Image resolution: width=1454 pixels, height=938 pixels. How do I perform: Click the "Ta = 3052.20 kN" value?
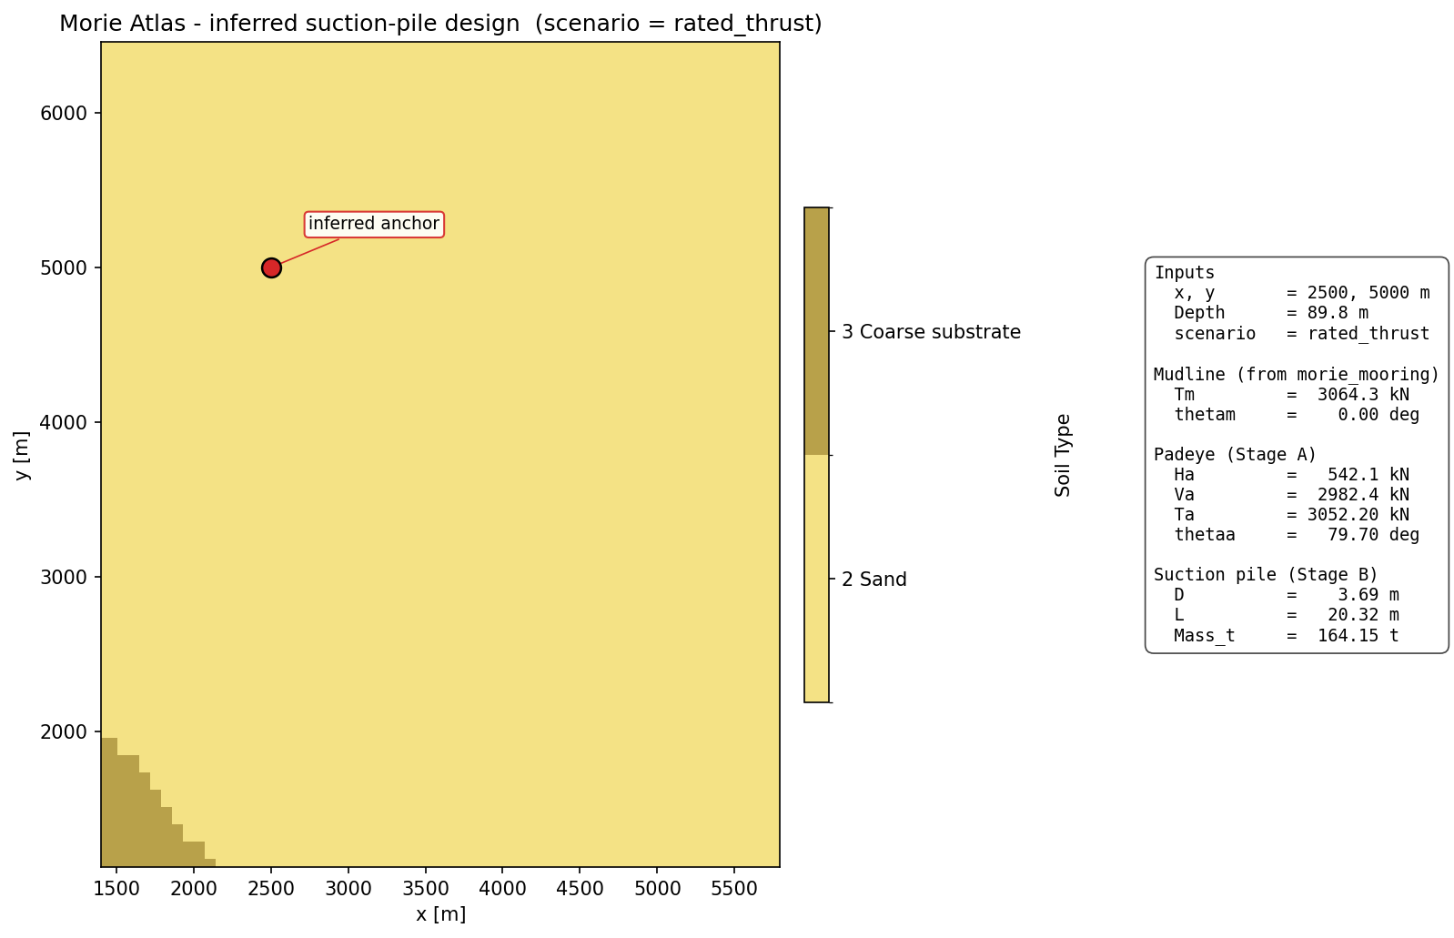coord(1291,515)
